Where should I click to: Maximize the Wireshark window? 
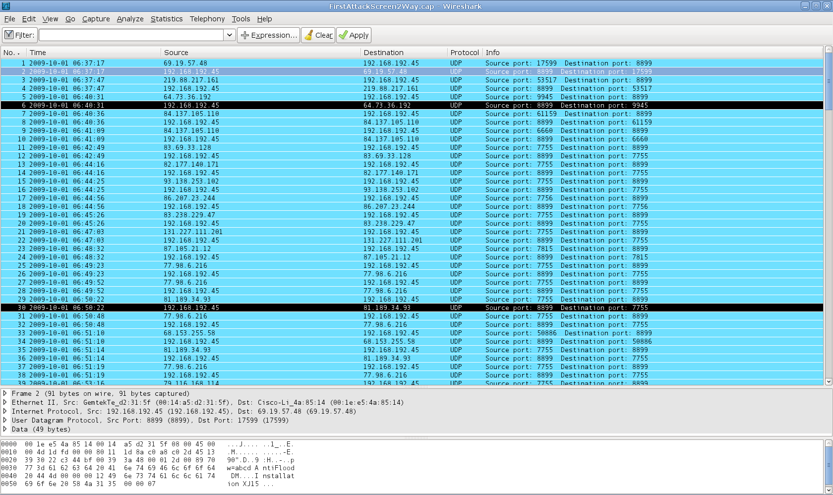816,6
